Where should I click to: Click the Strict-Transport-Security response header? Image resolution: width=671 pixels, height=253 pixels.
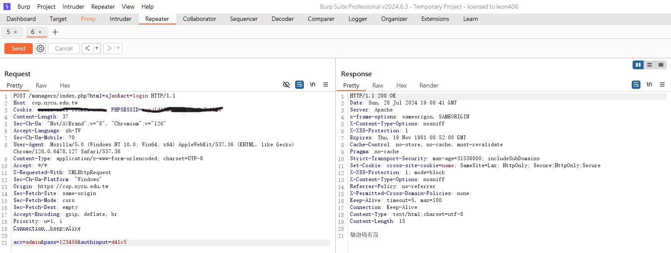444,159
